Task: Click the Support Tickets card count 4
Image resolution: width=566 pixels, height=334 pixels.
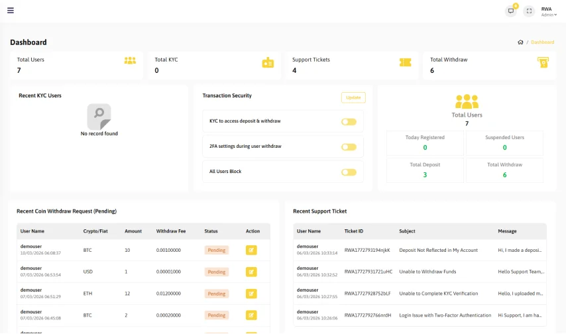Action: pyautogui.click(x=294, y=70)
